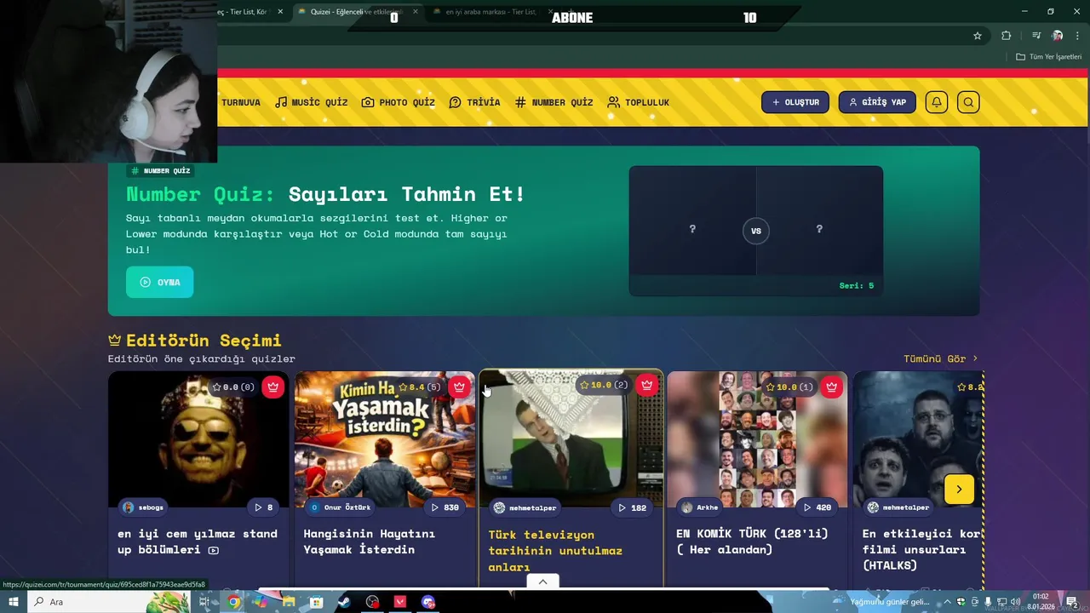
Task: Open 'Türk televizyon tarihinin unutulmaz anları' title
Action: click(555, 550)
